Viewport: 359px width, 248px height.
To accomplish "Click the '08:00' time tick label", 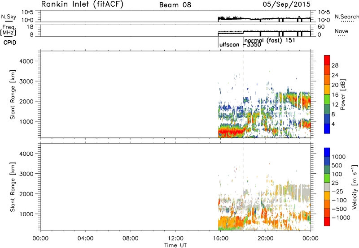I will pyautogui.click(x=131, y=239).
